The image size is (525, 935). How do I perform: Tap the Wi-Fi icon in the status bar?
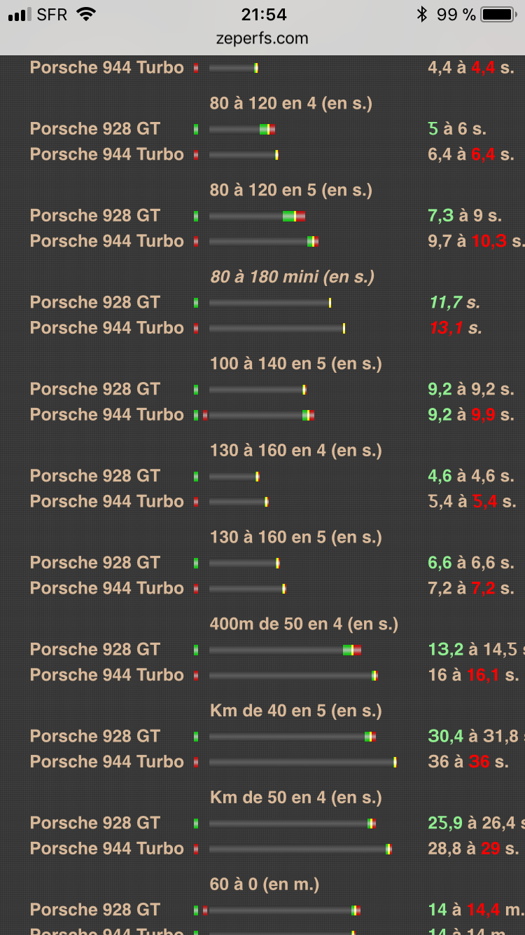[x=86, y=14]
